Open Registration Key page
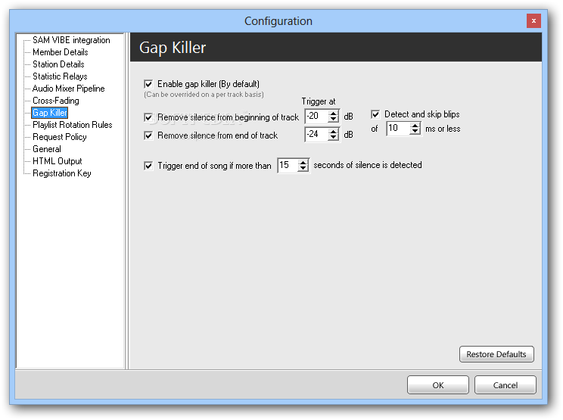 click(x=62, y=173)
